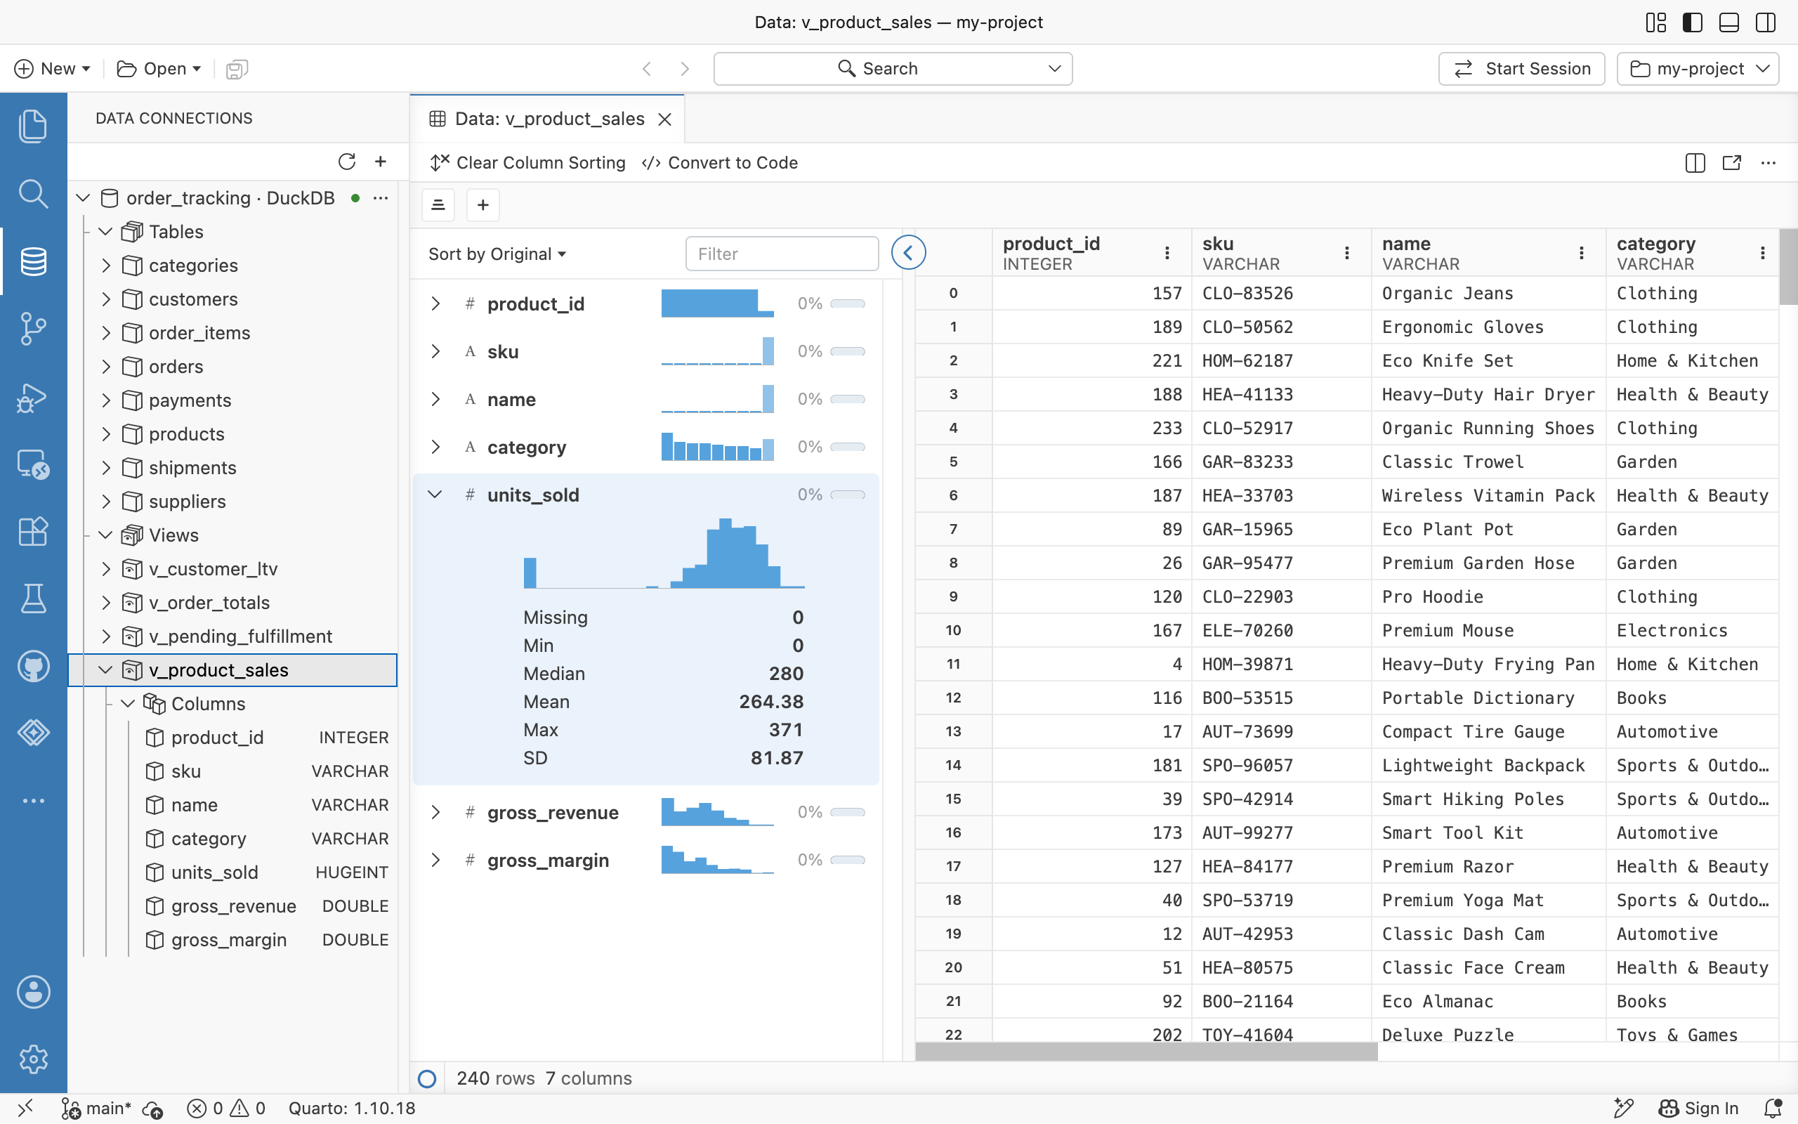Open the Remote Explorer monitor icon

tap(34, 464)
